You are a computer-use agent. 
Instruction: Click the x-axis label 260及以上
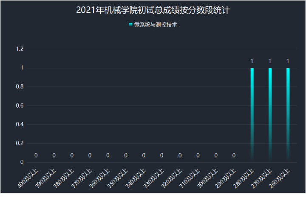(x=280, y=178)
